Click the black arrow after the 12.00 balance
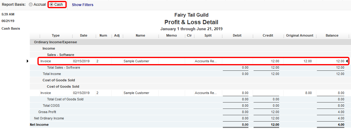This screenshot has height=130, width=351. (x=346, y=61)
